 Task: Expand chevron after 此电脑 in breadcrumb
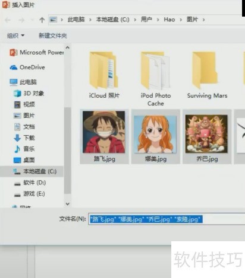(x=90, y=20)
